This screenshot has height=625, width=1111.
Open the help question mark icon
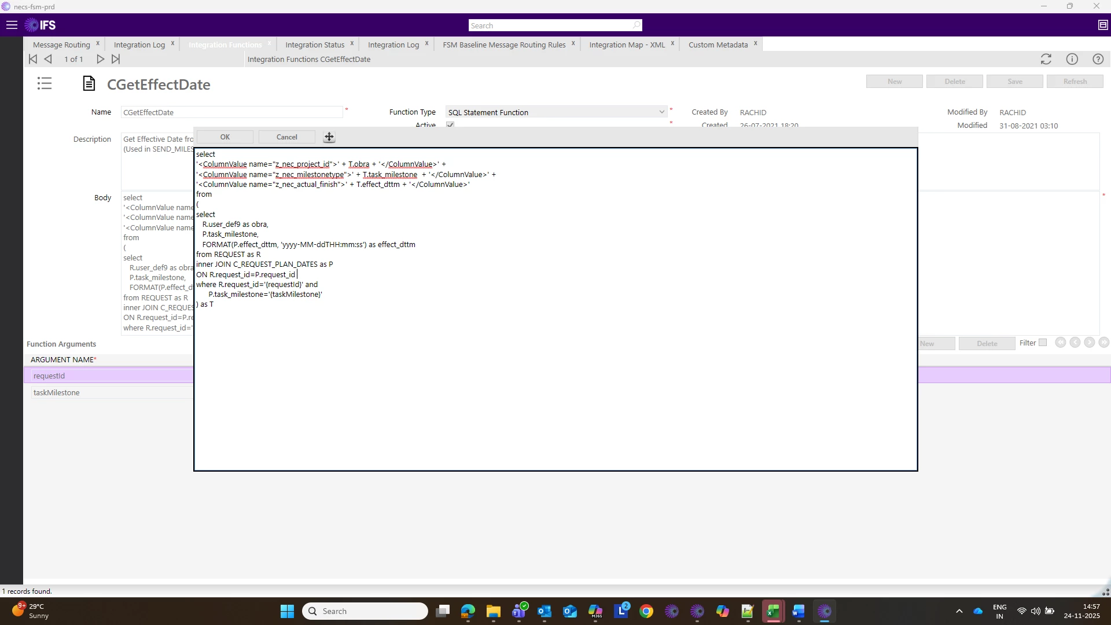(1098, 59)
